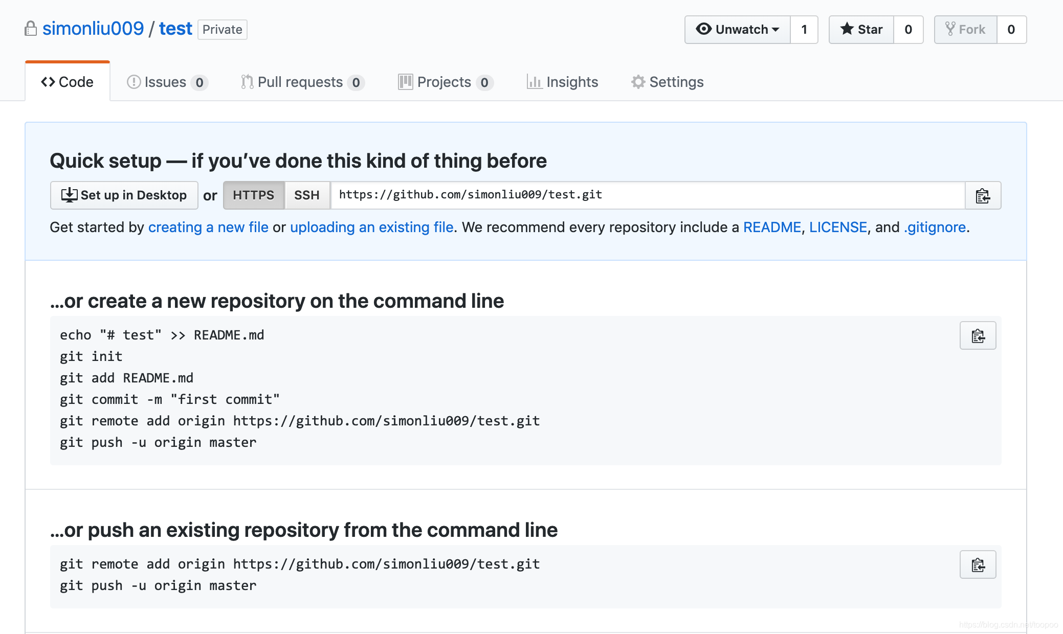Click copy icon for command line setup
The height and width of the screenshot is (634, 1063).
(x=979, y=336)
